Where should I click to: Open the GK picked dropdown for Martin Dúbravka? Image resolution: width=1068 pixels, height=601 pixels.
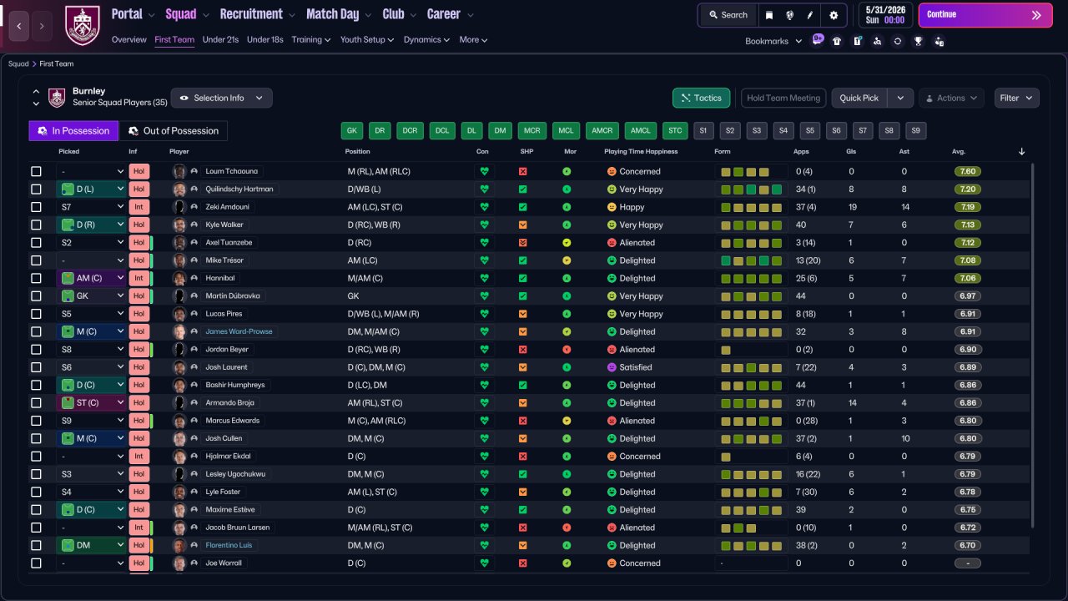[x=91, y=296]
